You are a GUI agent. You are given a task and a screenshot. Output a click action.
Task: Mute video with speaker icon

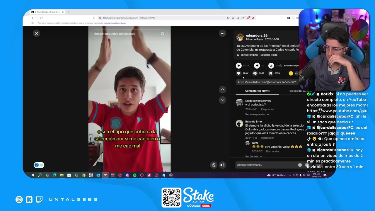[x=222, y=165]
